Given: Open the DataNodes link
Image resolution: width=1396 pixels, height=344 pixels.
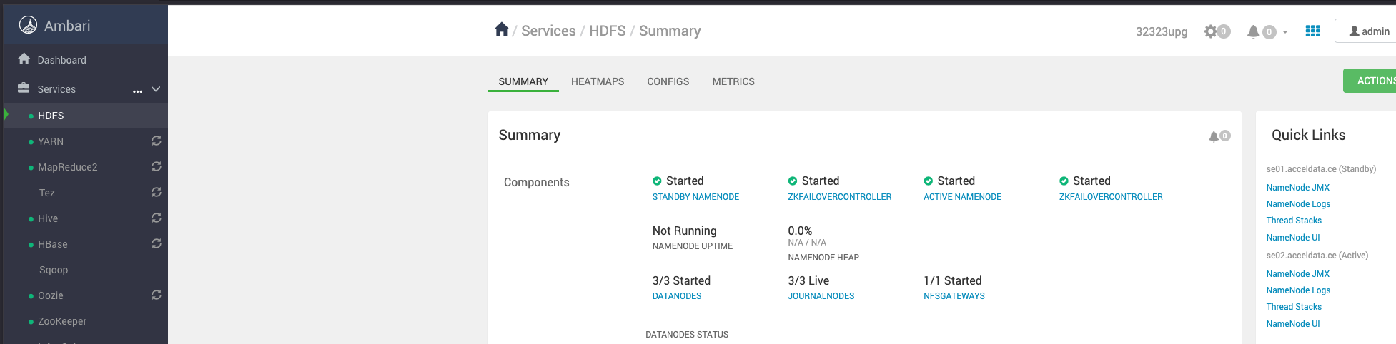Looking at the screenshot, I should 676,296.
